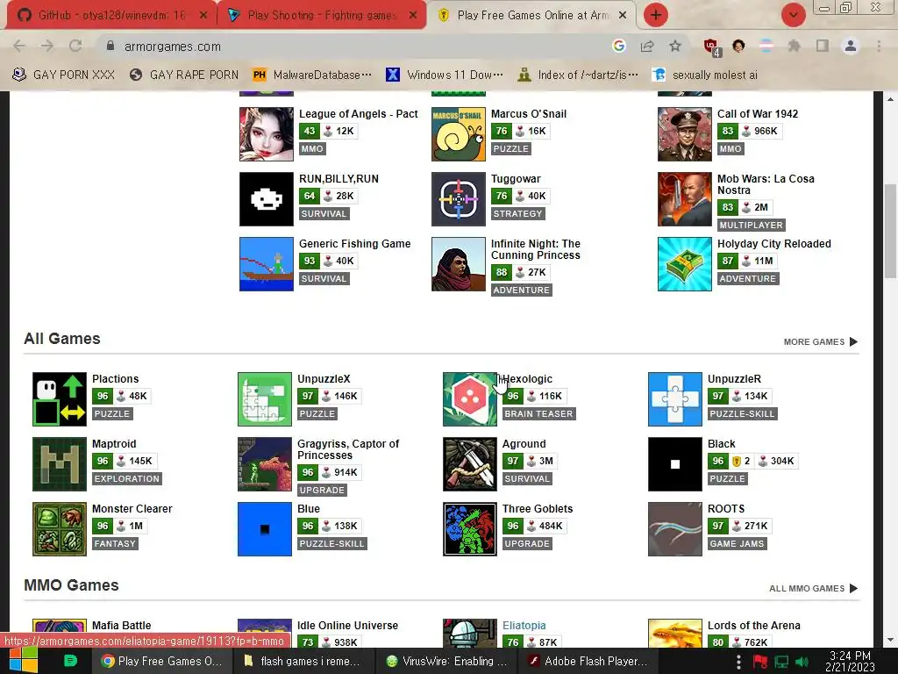Open the profile avatar icon

point(851,46)
